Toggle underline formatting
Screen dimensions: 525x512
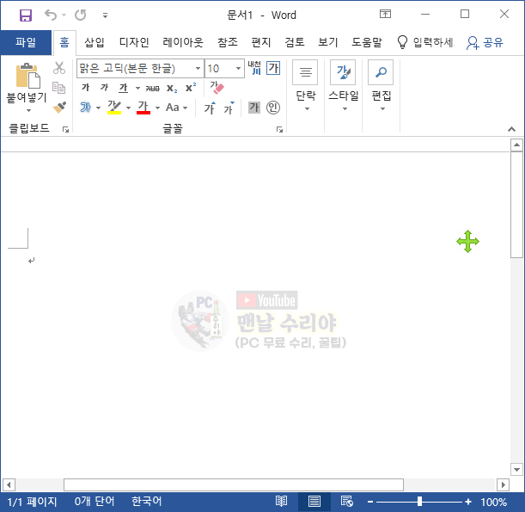pyautogui.click(x=123, y=88)
